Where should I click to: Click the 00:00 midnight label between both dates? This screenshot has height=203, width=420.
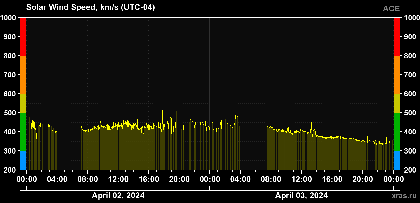click(210, 179)
